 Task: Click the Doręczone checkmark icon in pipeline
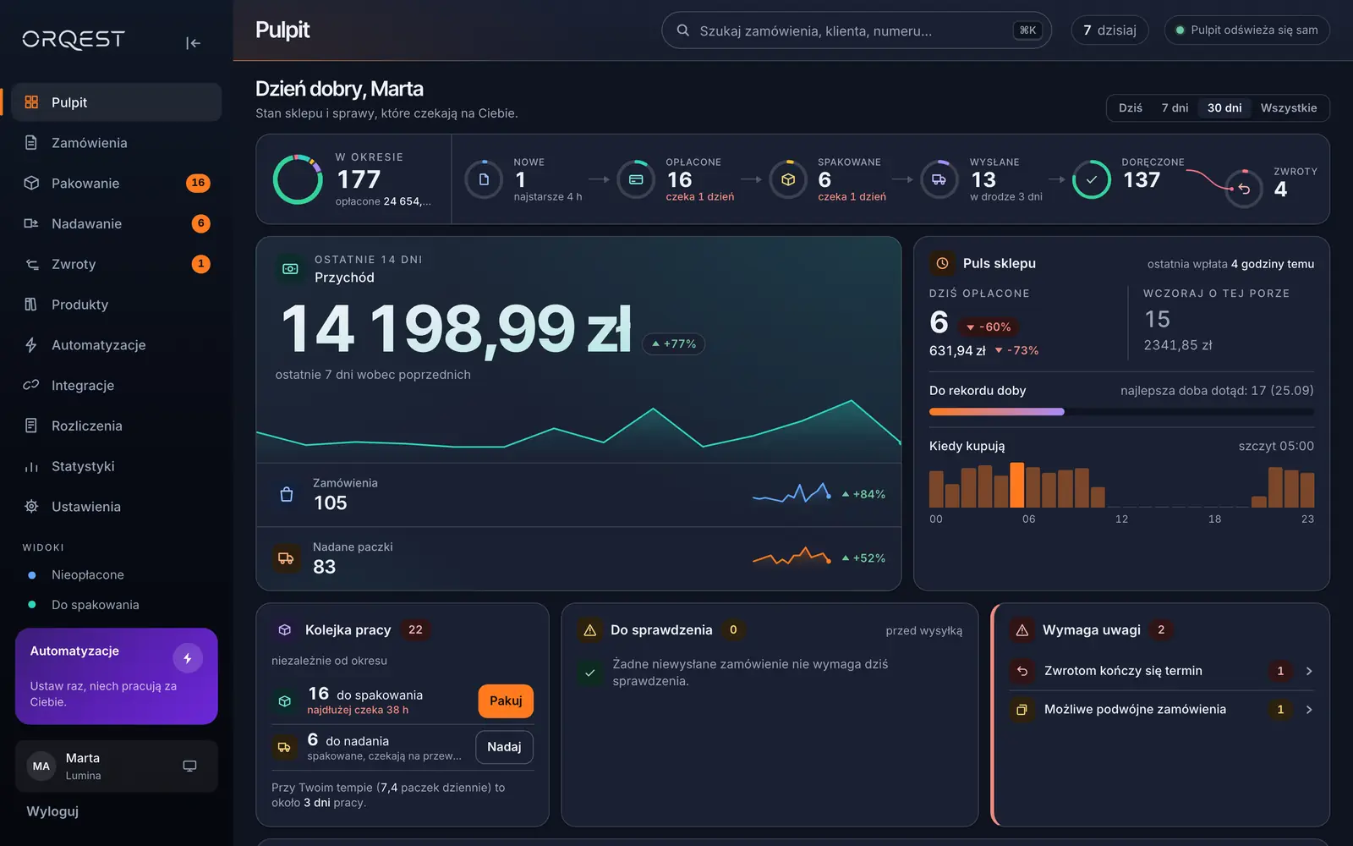click(1092, 179)
